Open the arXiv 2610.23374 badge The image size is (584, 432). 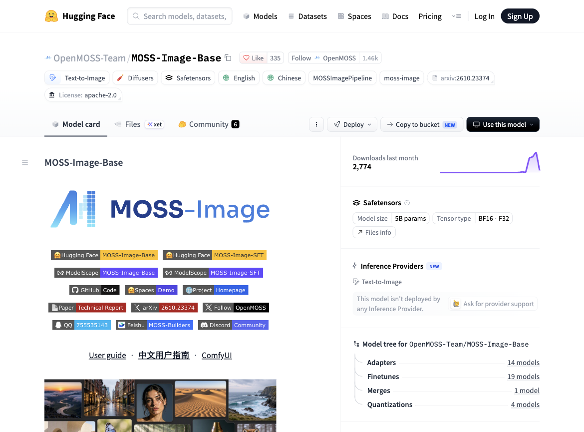point(164,308)
